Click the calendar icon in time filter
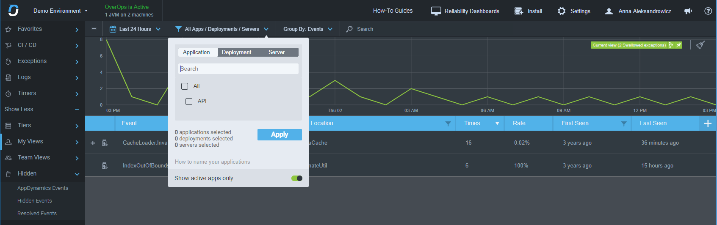The width and height of the screenshot is (717, 225). pos(113,29)
